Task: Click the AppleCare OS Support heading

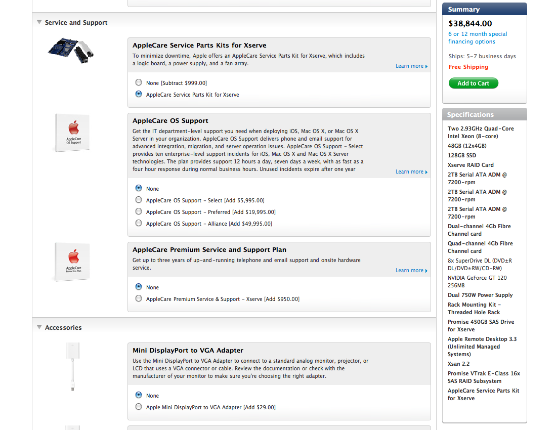Action: pos(170,120)
